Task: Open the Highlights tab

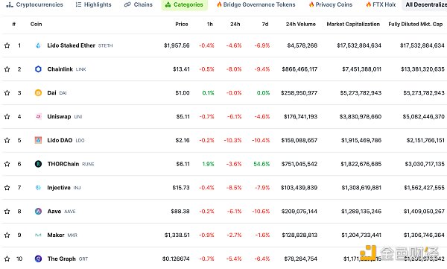Action: (x=94, y=4)
